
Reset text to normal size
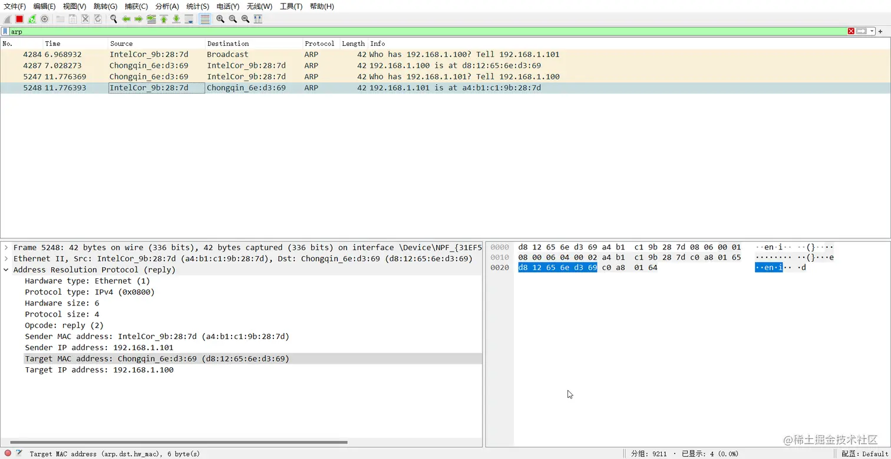[x=245, y=19]
